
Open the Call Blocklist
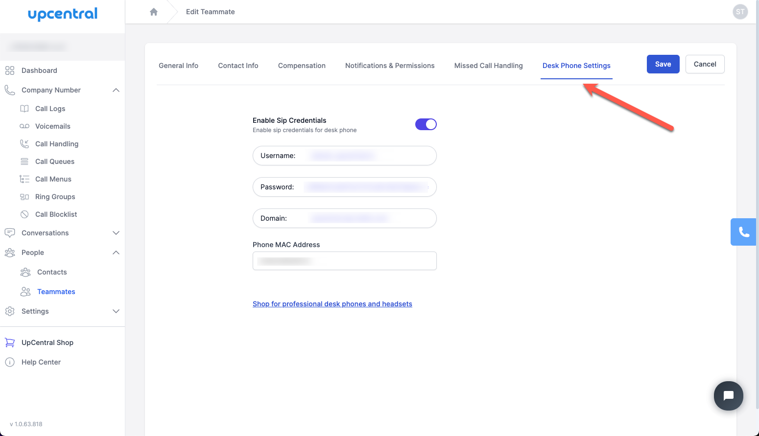coord(56,214)
